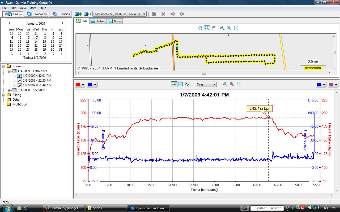Click the History button
Viewport: 340px width, 212px height.
point(13,14)
